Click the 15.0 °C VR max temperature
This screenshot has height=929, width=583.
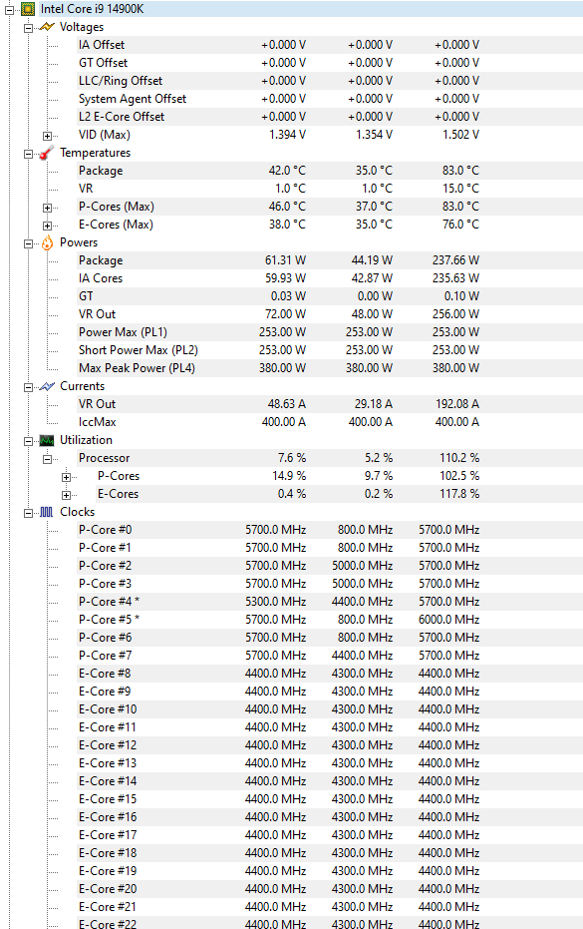[x=460, y=189]
